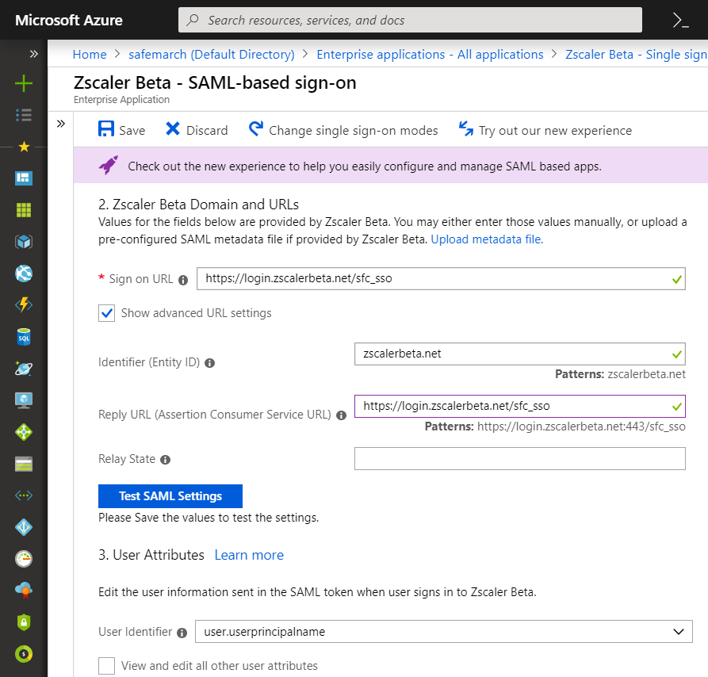
Task: Click the new experience banner message
Action: pyautogui.click(x=365, y=166)
